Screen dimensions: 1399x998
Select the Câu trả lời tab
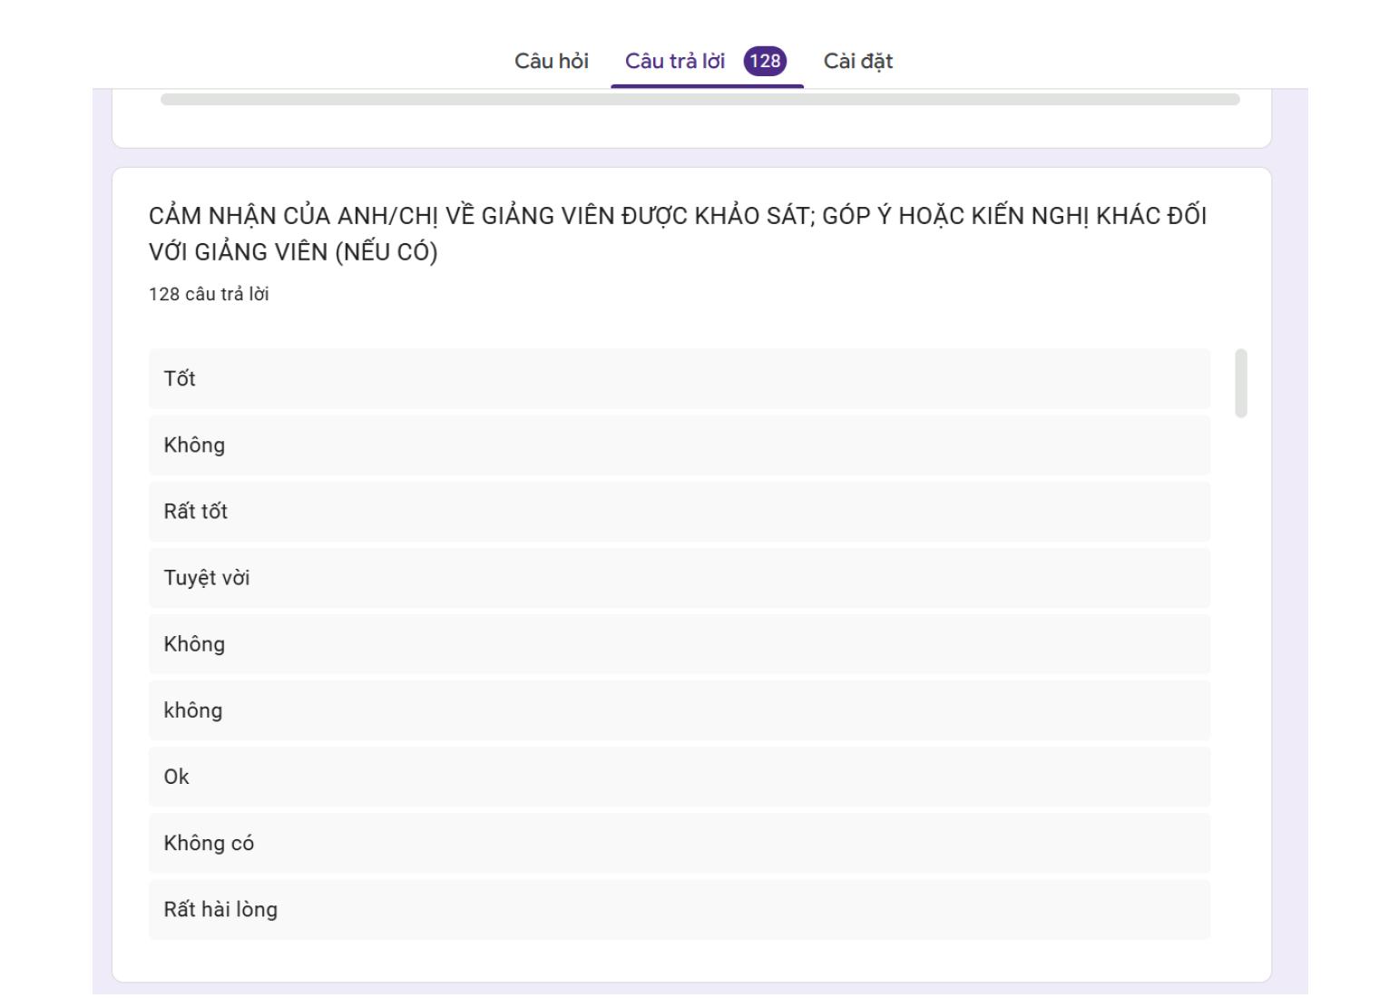pyautogui.click(x=674, y=61)
